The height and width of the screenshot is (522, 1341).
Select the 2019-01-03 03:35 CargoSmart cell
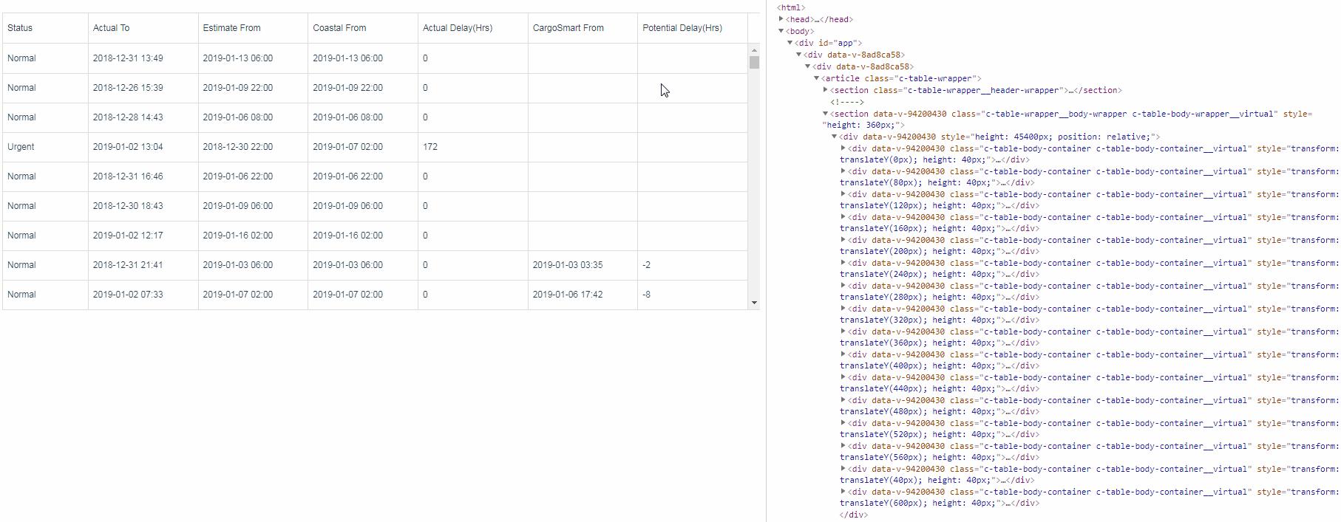(x=567, y=265)
